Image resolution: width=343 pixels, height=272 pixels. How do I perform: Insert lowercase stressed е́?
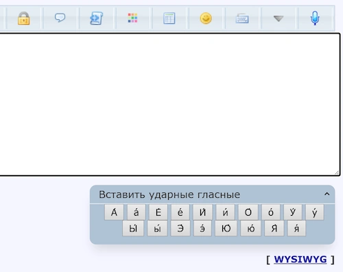(x=180, y=212)
